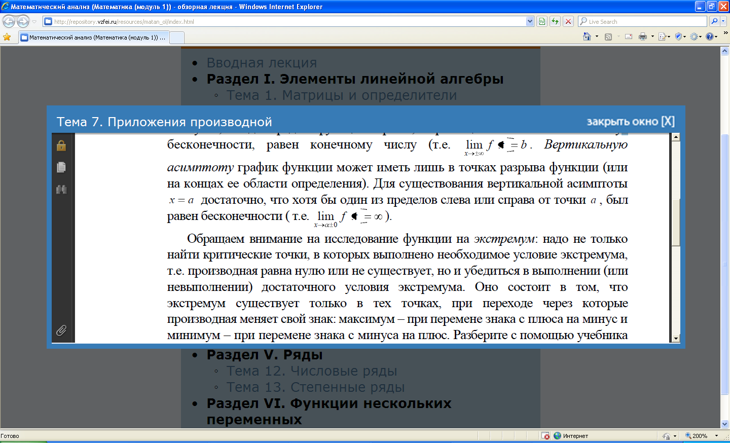This screenshot has height=443, width=730.
Task: Click the Раздел VI. Функции нескольких переменных heading
Action: (329, 412)
